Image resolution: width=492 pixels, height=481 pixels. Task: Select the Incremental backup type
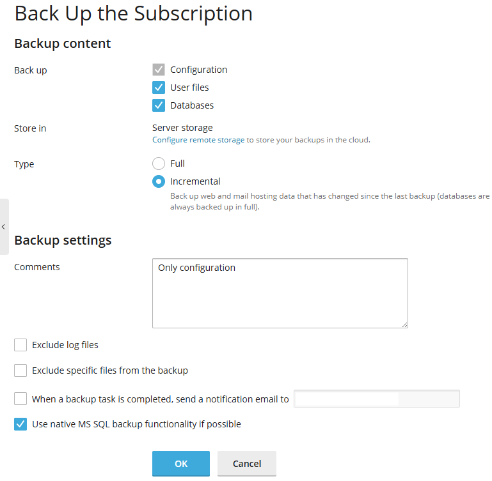[x=159, y=181]
